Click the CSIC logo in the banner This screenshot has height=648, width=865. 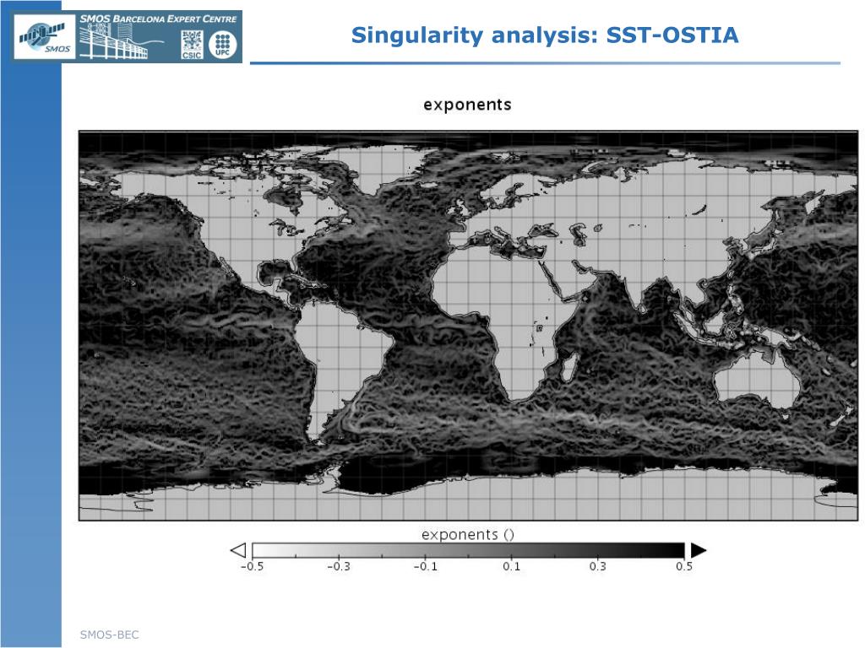tap(192, 45)
